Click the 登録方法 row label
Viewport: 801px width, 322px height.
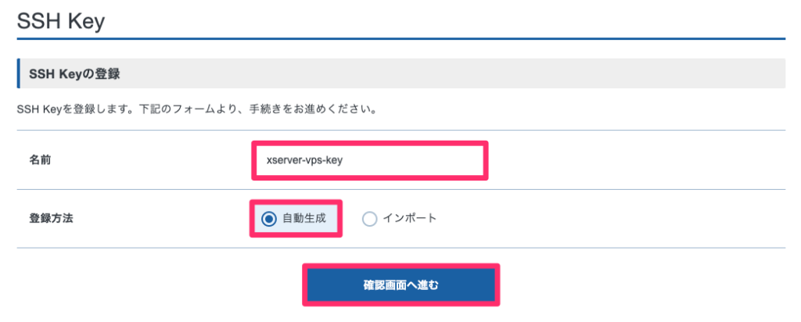point(51,219)
